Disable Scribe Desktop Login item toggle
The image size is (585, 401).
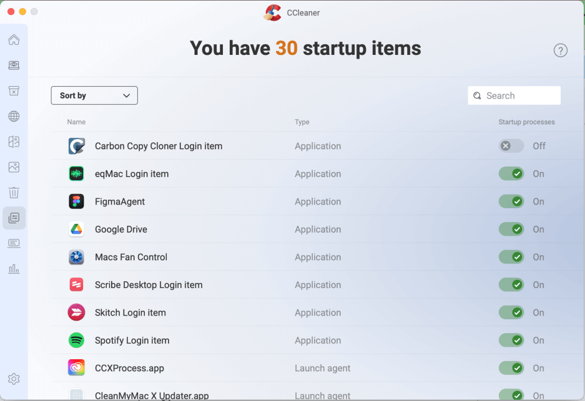pyautogui.click(x=511, y=285)
